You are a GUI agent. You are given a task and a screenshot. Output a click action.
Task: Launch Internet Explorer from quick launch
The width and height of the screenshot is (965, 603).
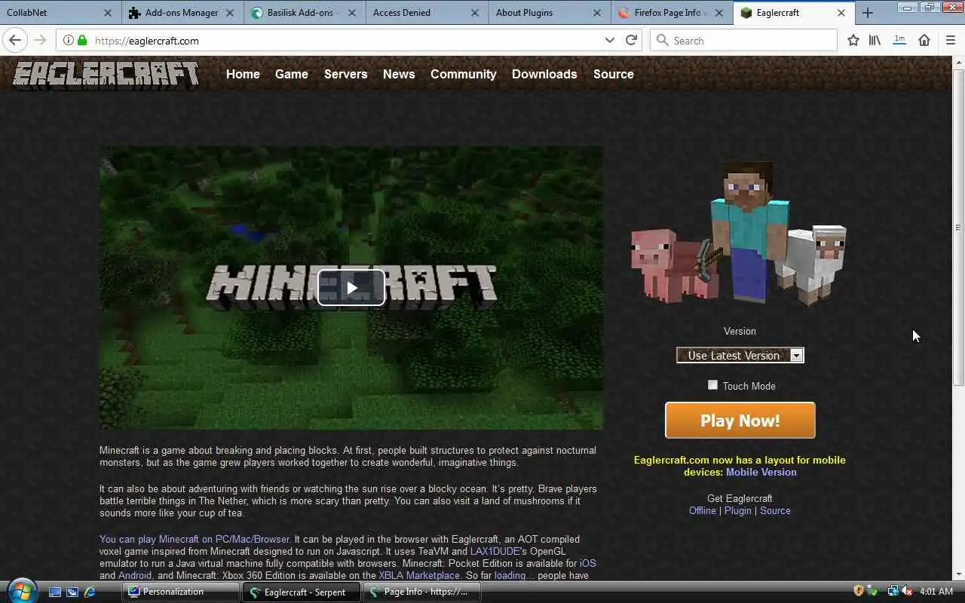[x=90, y=592]
